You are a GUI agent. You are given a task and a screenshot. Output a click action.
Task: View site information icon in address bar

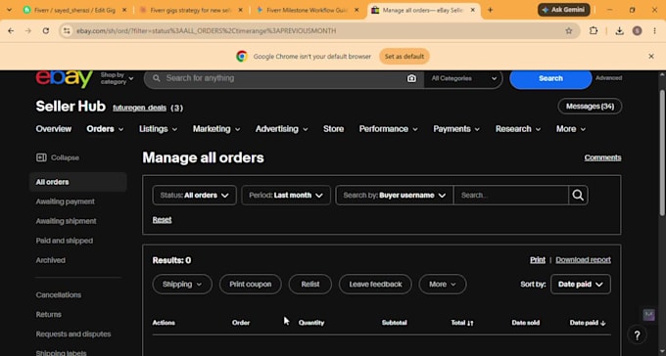(67, 30)
